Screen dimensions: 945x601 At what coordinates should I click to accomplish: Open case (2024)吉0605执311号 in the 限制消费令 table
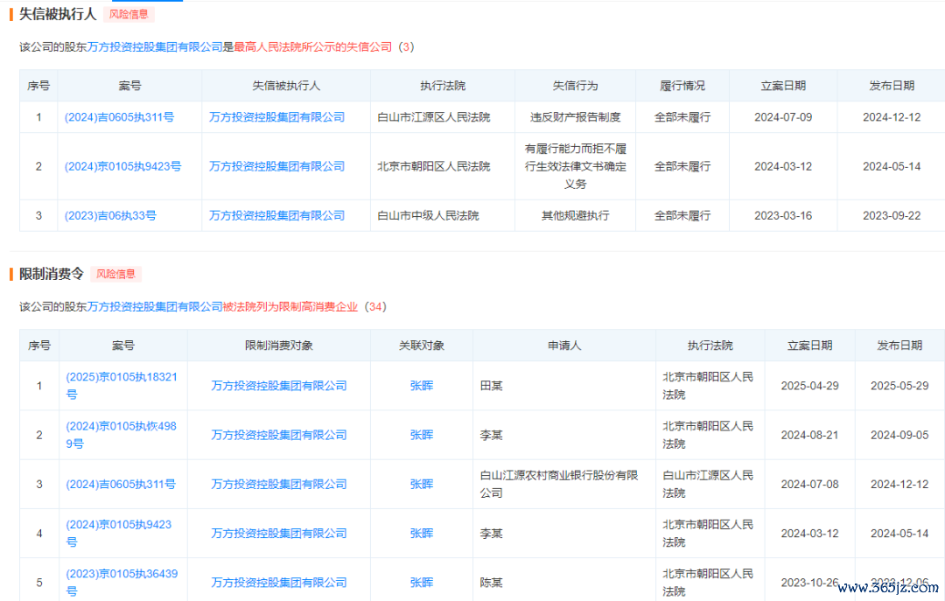point(121,484)
